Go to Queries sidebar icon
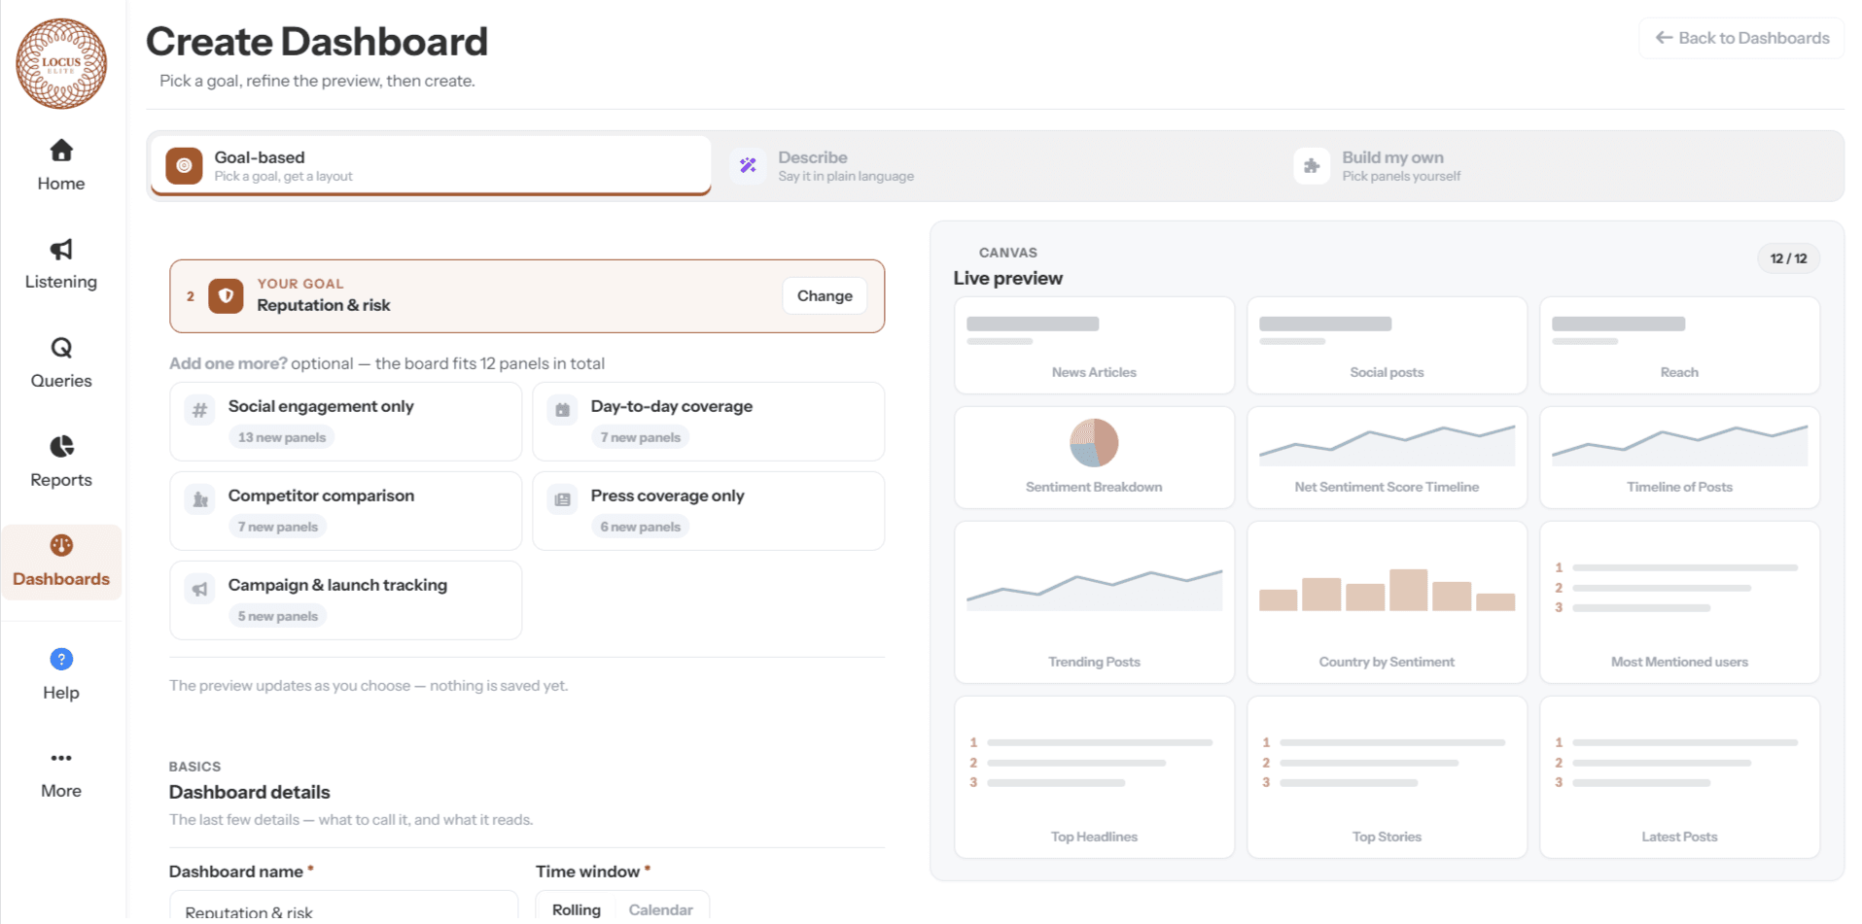1862x924 pixels. [x=61, y=348]
